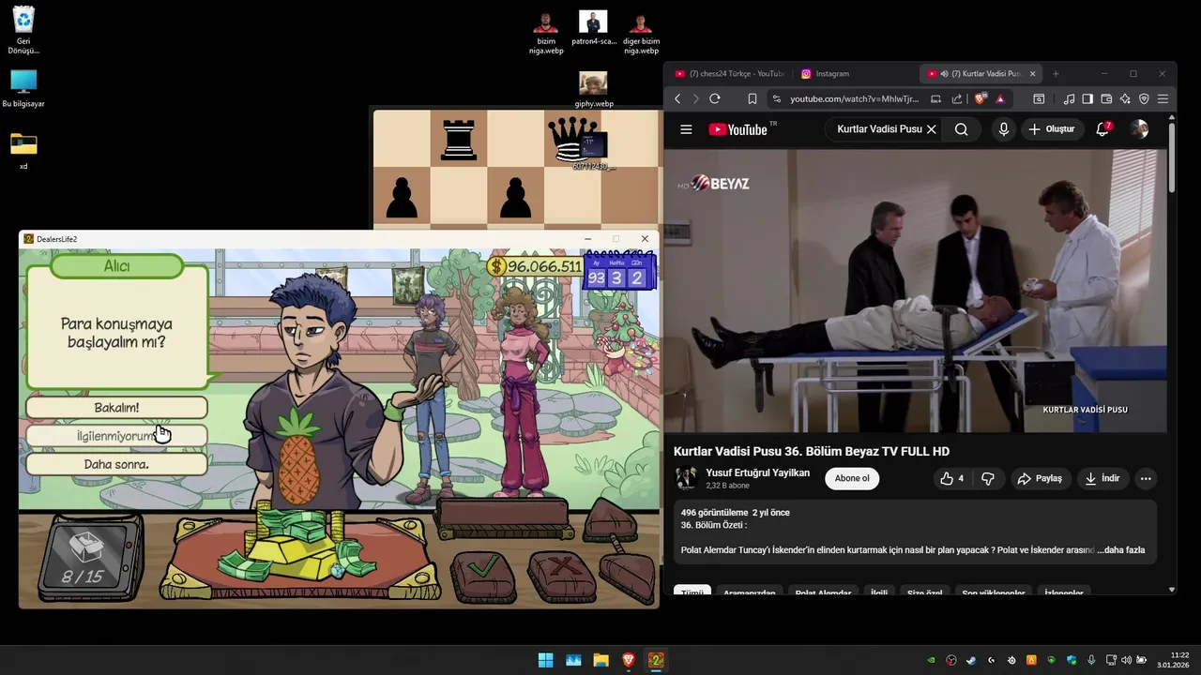Choose the 'Bakalım!' reply in DealersLife2
The image size is (1201, 675).
click(116, 408)
